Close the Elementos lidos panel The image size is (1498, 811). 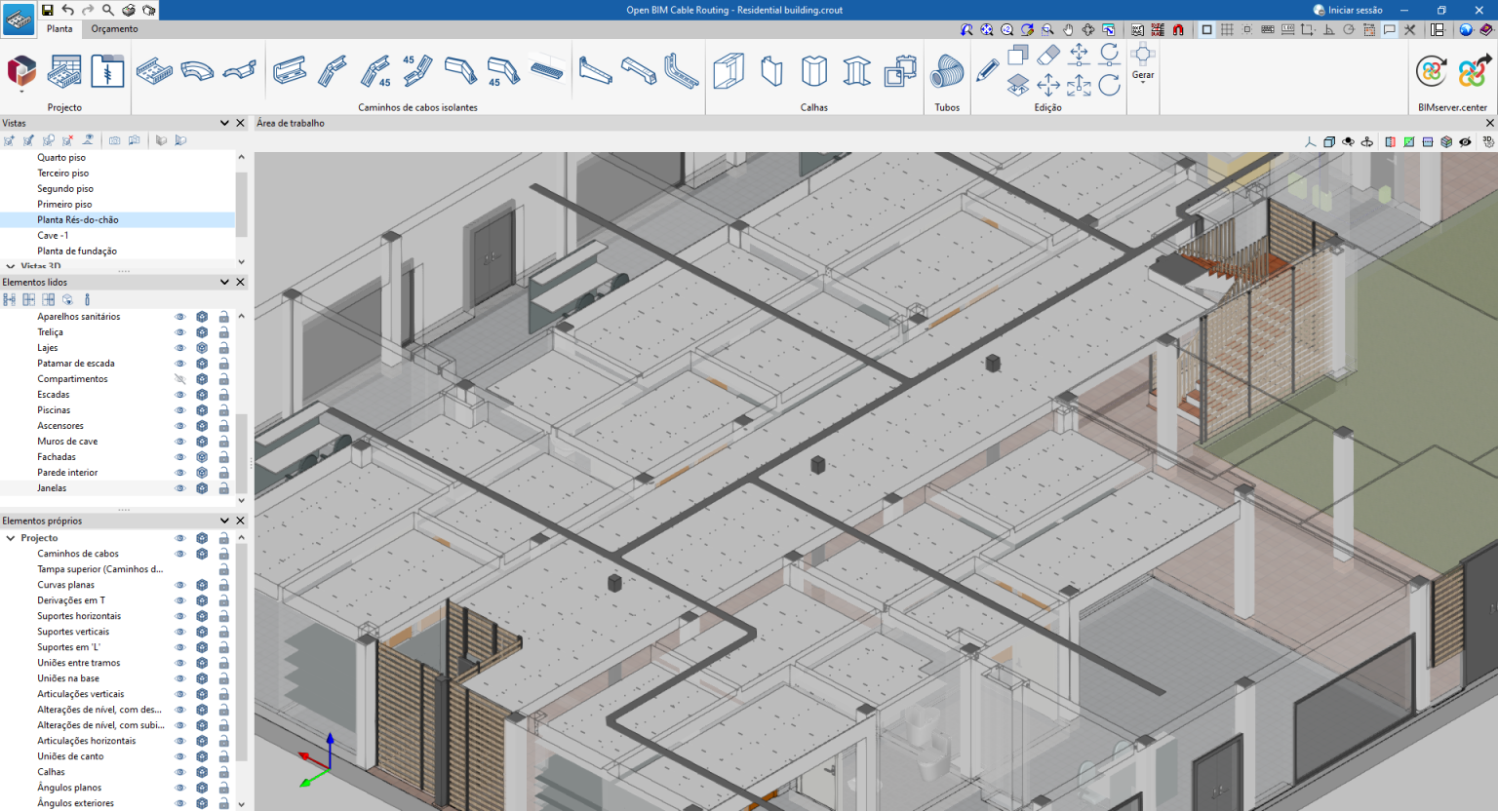coord(241,282)
